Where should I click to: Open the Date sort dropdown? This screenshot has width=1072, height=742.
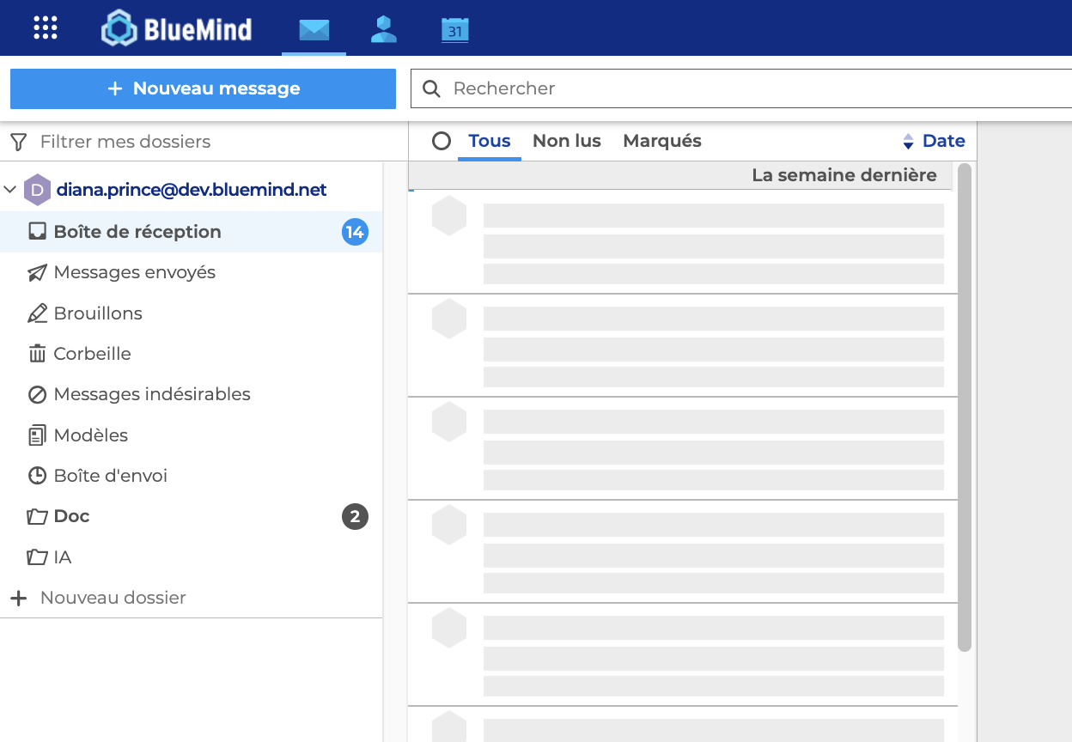[x=943, y=141]
